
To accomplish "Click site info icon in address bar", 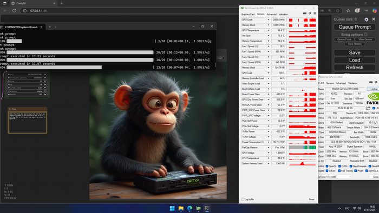I will (x=24, y=11).
